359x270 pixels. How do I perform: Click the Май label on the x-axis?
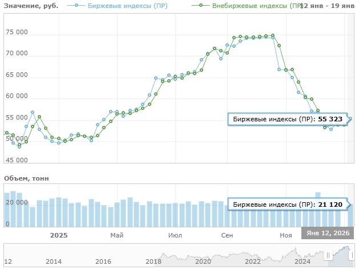tap(117, 235)
